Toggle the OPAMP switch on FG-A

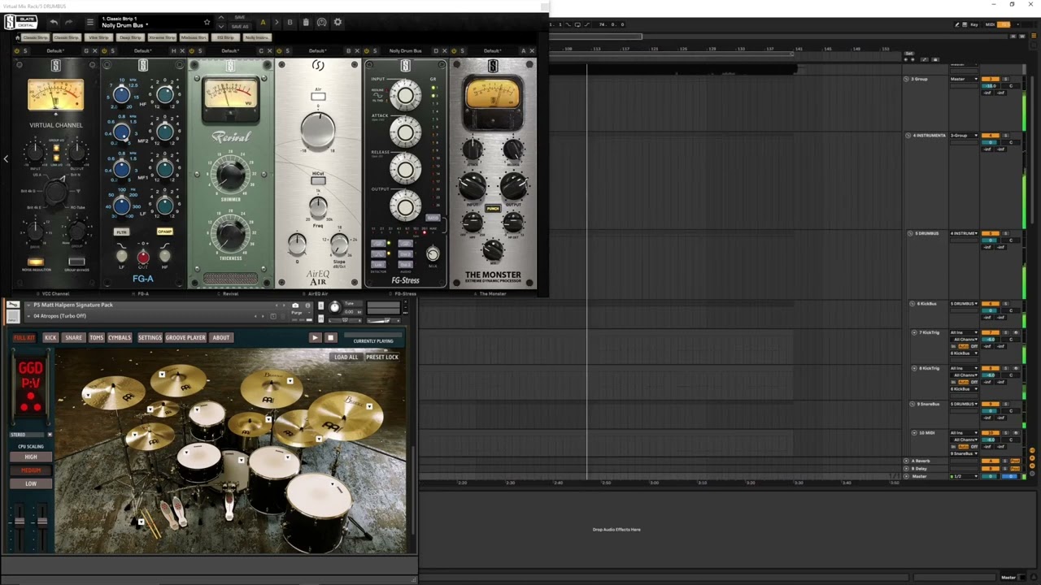(x=164, y=232)
